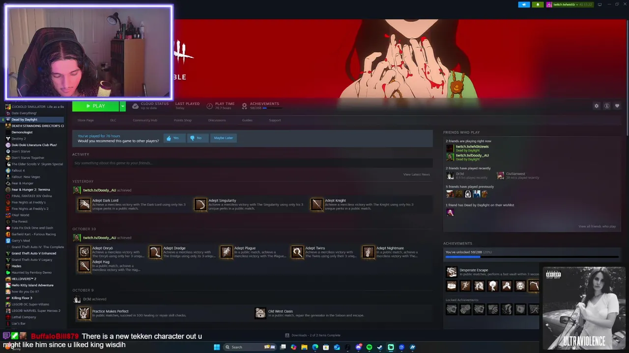The image size is (629, 353).
Task: Open first locked achievement card icon
Action: pos(452,309)
